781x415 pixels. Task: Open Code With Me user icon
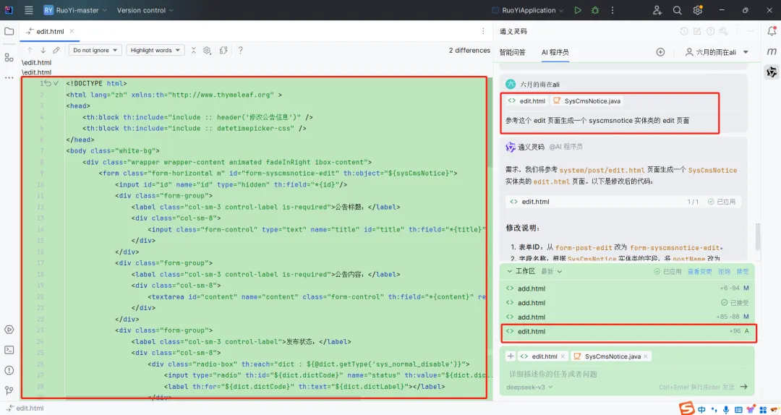point(657,10)
